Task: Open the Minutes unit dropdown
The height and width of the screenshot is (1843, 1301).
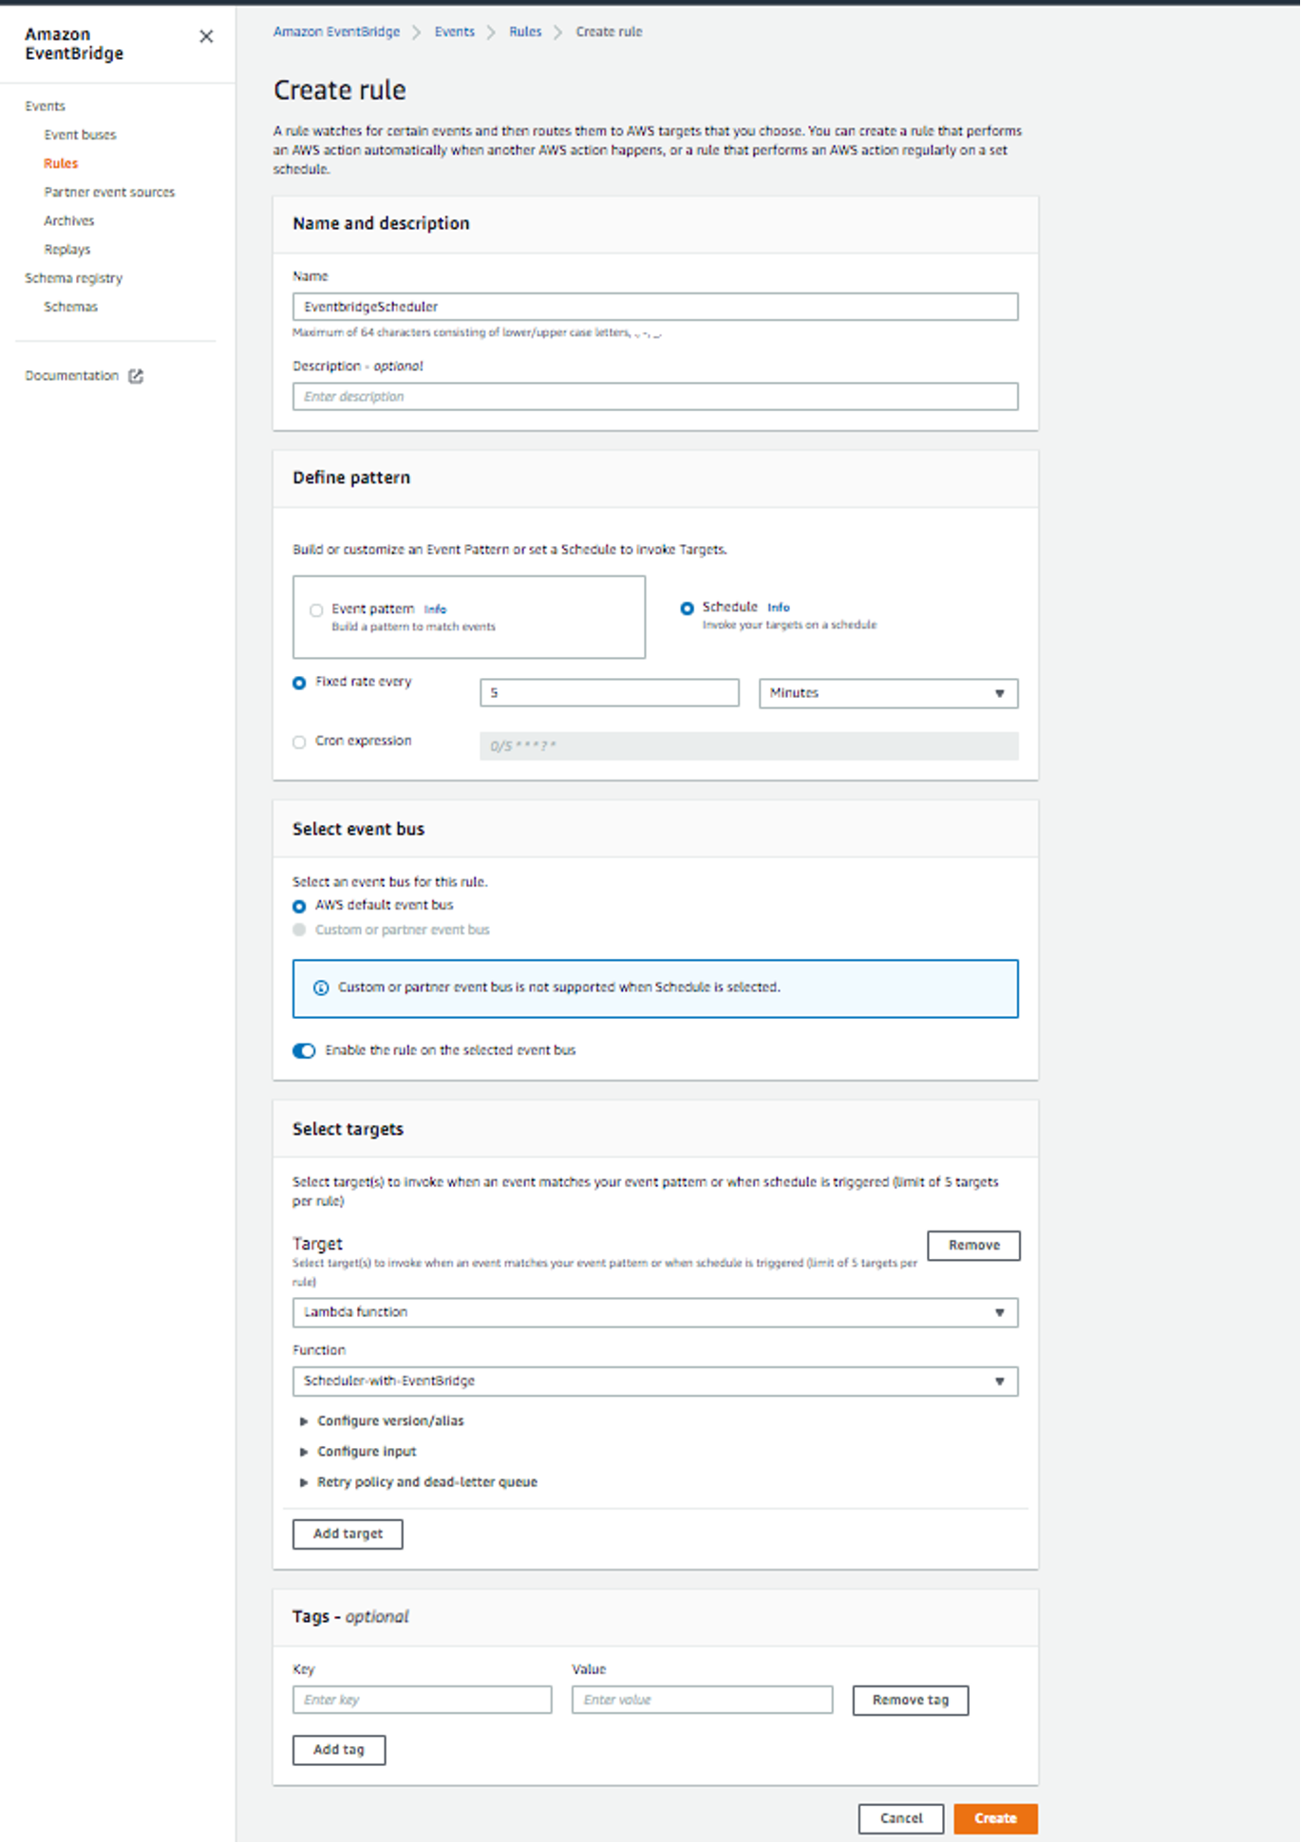Action: [888, 693]
